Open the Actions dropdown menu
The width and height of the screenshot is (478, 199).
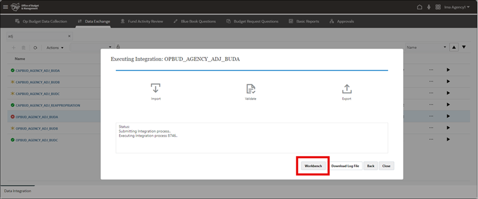pyautogui.click(x=55, y=48)
